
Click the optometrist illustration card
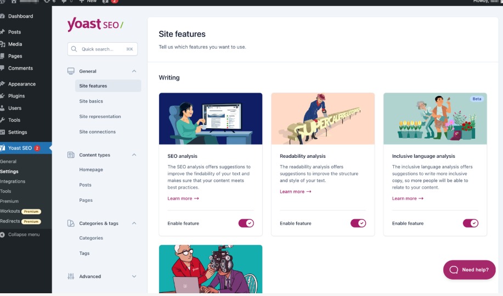[211, 269]
